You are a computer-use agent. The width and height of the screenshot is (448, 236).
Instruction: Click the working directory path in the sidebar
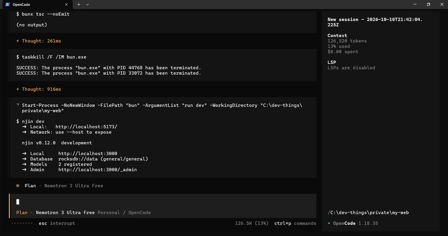pos(368,213)
